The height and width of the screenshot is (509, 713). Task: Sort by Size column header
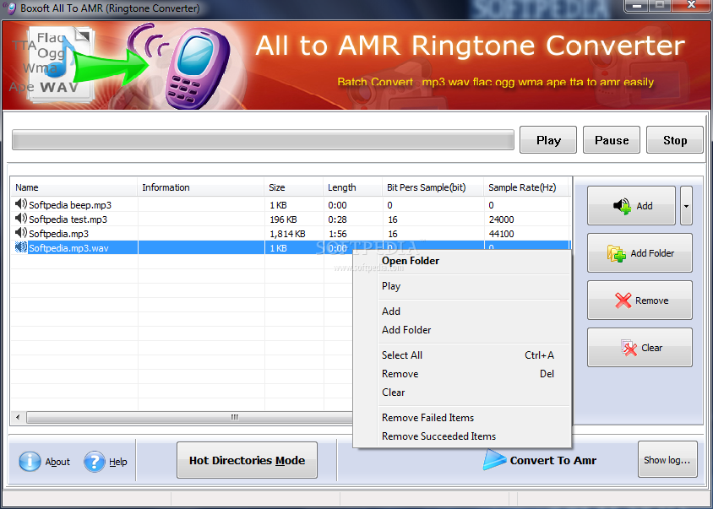[x=294, y=187]
